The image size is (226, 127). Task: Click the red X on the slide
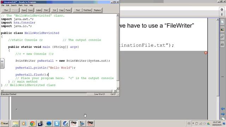point(206,53)
